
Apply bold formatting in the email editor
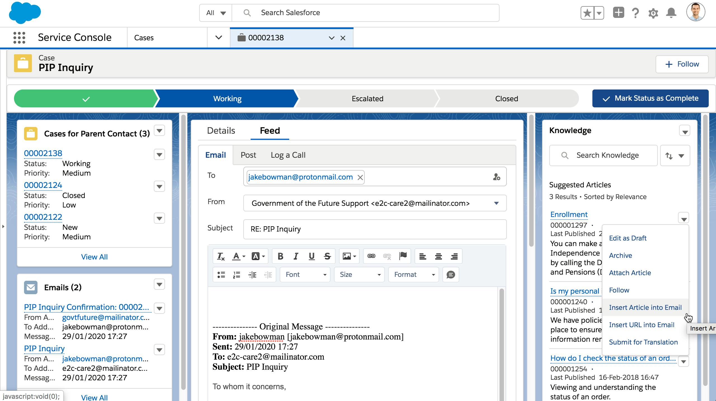point(280,256)
